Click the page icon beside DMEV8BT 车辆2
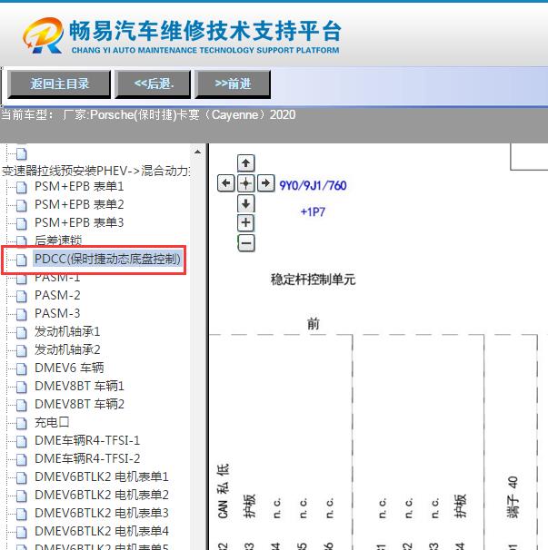Image resolution: width=548 pixels, height=550 pixels. pyautogui.click(x=22, y=405)
